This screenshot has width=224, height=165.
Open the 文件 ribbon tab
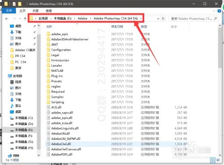(x=9, y=11)
